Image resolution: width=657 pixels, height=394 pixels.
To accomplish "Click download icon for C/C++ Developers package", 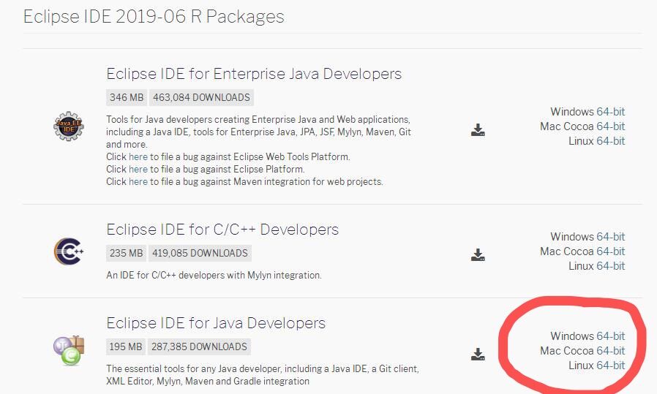I will point(478,255).
